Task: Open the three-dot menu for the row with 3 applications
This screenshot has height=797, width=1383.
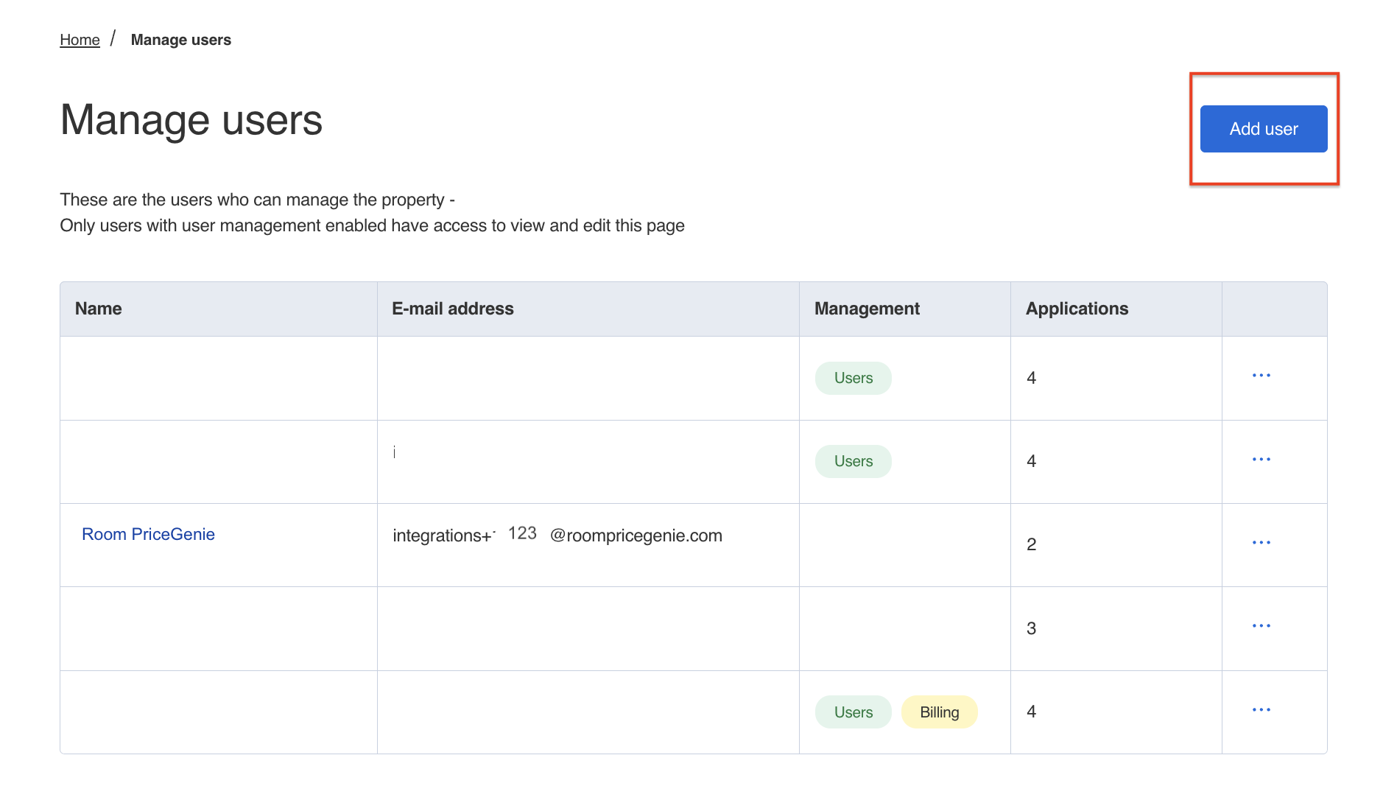Action: tap(1261, 626)
